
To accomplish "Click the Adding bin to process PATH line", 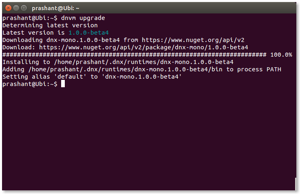I will tap(142, 69).
